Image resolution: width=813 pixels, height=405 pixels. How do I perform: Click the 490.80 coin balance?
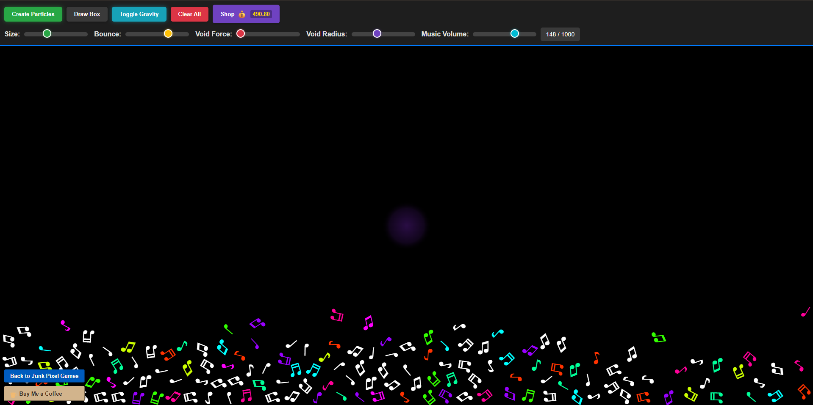261,14
